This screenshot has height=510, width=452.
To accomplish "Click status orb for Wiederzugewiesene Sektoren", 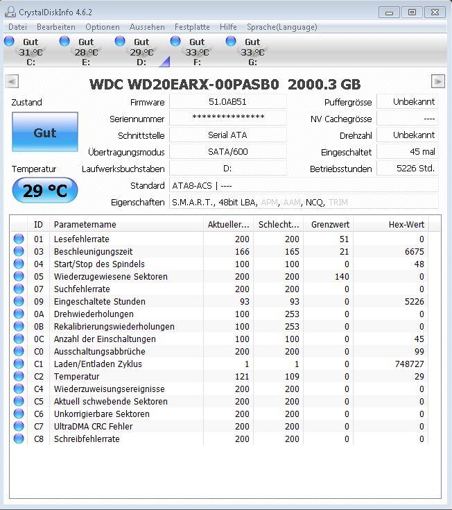I will (19, 276).
